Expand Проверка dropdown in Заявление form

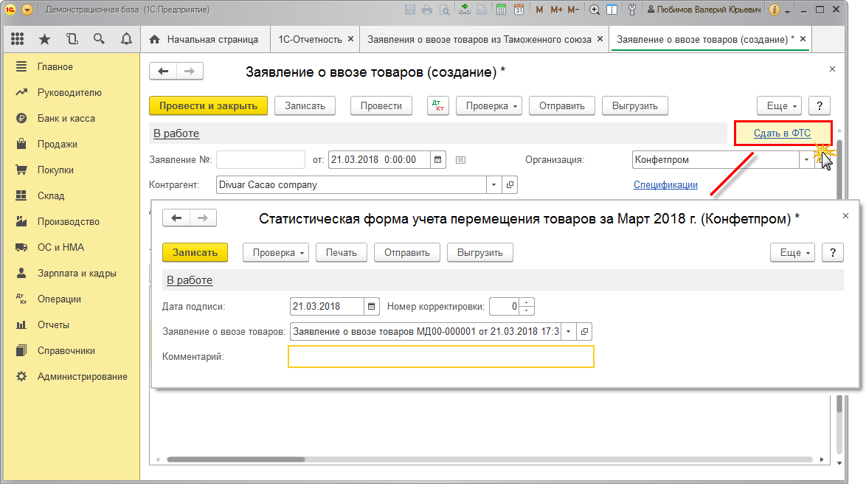(489, 105)
